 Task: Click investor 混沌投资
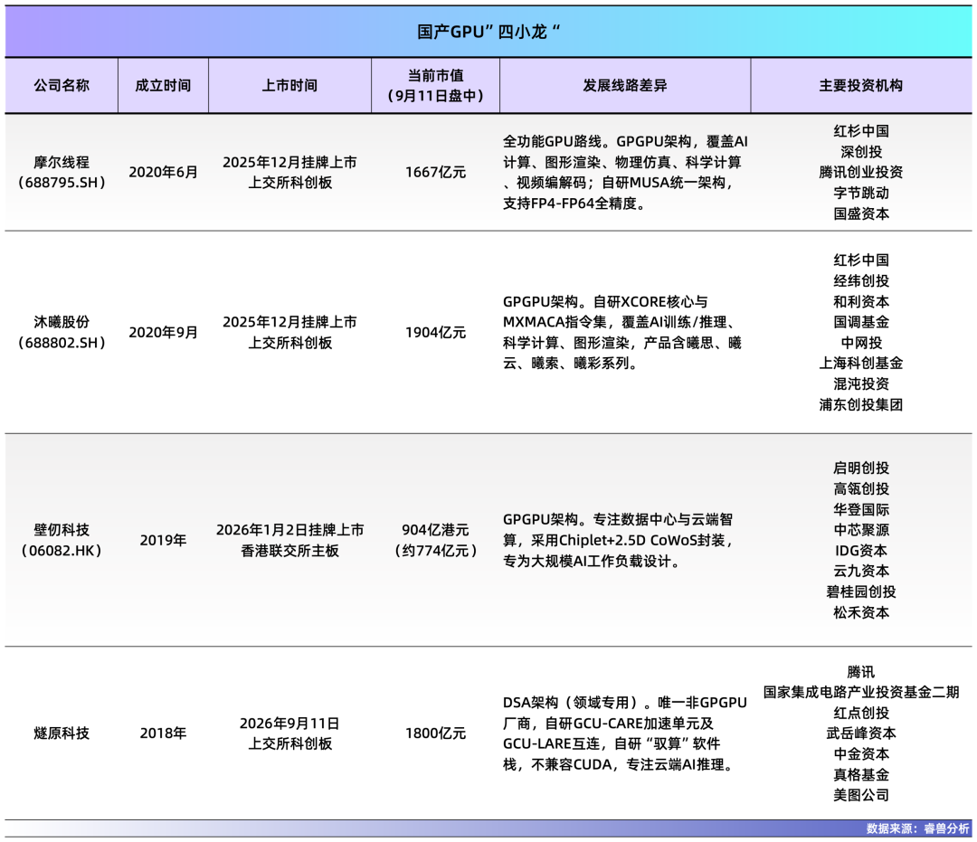click(x=861, y=383)
